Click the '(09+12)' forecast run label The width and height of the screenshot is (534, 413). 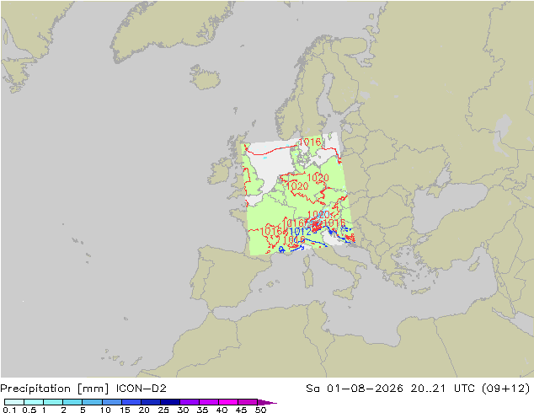pyautogui.click(x=506, y=389)
